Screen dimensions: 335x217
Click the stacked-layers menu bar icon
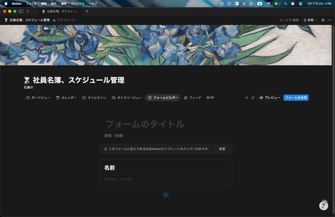(236, 4)
